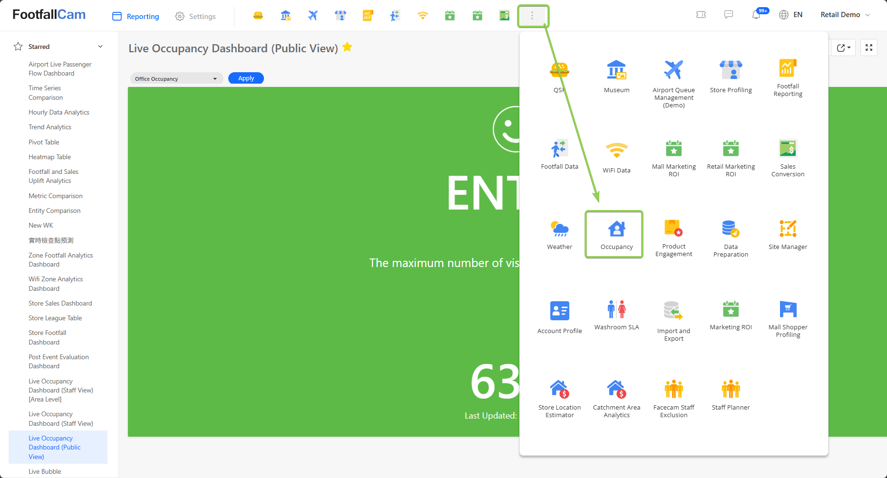The height and width of the screenshot is (478, 887).
Task: Open Time Series Comparison in sidebar
Action: (45, 93)
